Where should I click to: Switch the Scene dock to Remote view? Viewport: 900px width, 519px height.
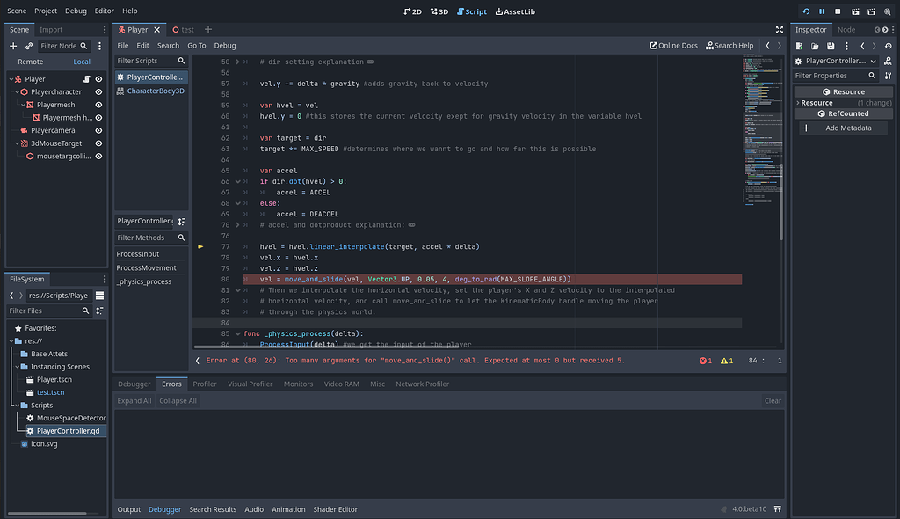(30, 62)
